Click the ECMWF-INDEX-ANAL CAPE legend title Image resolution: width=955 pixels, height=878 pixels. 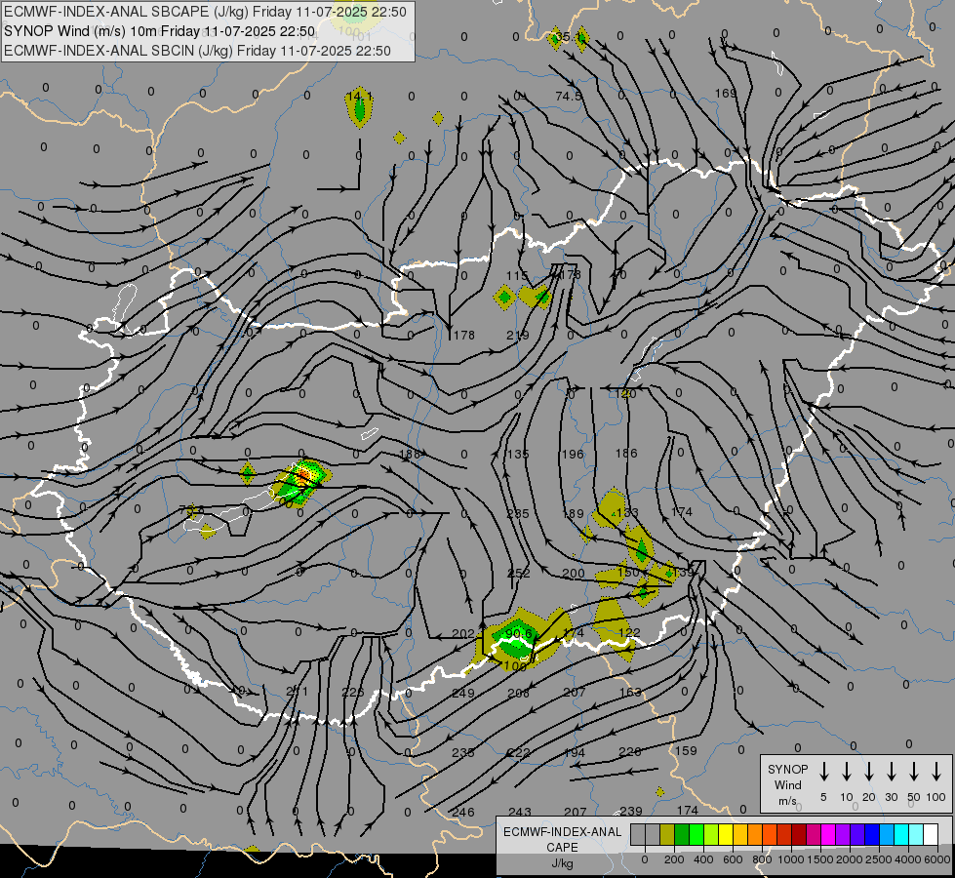point(562,839)
